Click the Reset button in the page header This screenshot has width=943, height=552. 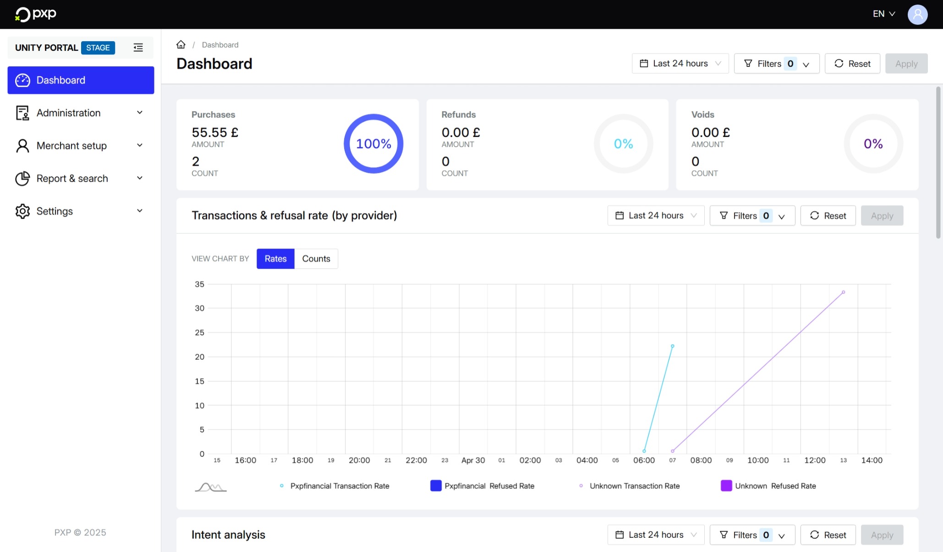[x=852, y=64]
